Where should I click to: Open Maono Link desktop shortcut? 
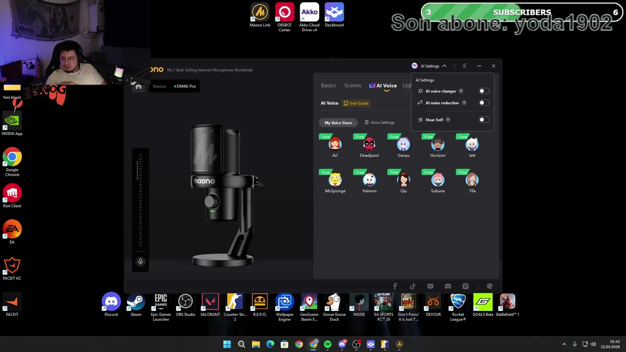(260, 15)
